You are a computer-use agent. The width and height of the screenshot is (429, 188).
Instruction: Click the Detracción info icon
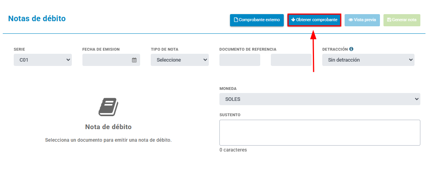point(351,49)
